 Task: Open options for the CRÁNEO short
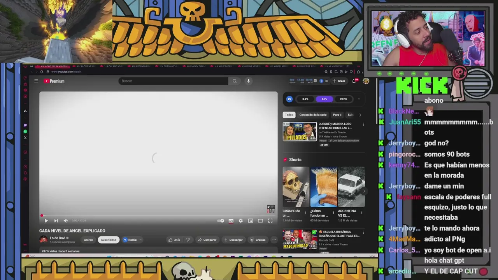(x=305, y=212)
